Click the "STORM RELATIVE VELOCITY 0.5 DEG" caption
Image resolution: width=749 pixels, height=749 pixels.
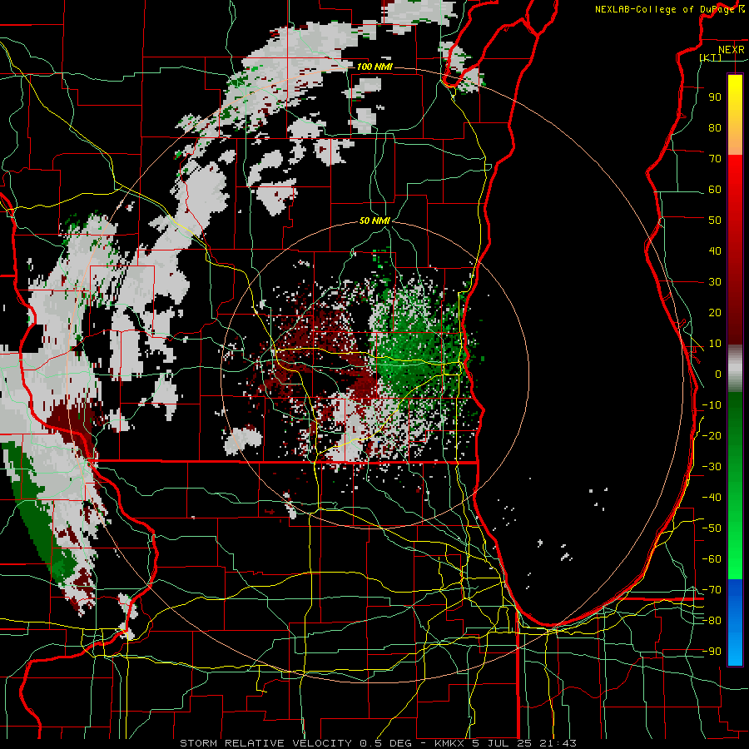click(x=295, y=743)
